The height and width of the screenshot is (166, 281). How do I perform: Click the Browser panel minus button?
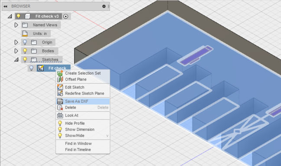(104, 6)
